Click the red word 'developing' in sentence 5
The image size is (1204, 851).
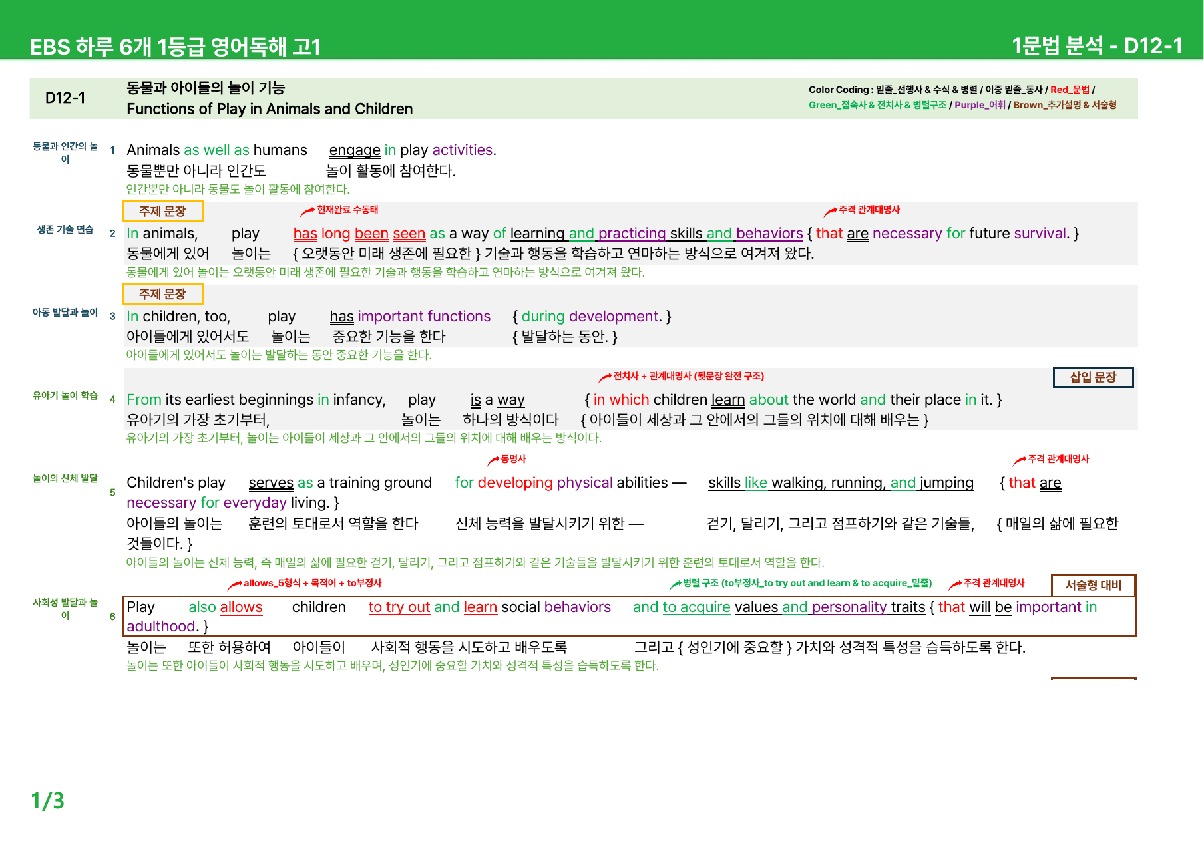click(x=515, y=483)
